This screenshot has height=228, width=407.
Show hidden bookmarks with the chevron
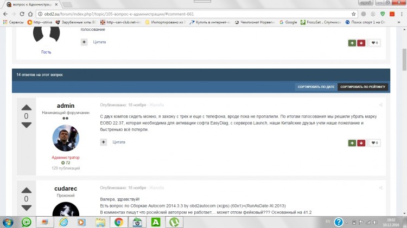[x=399, y=22]
